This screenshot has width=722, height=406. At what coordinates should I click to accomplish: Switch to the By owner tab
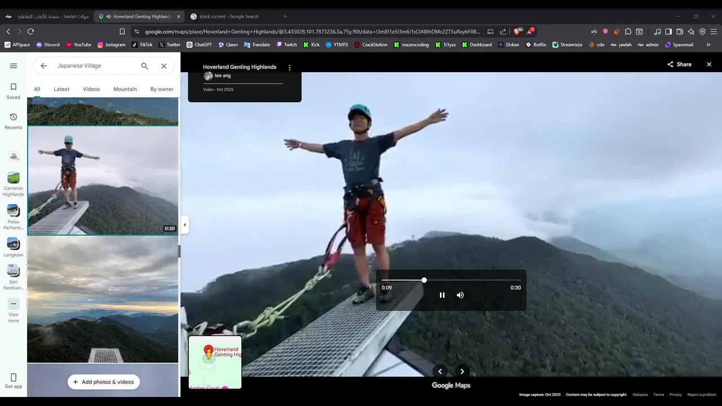coord(162,89)
